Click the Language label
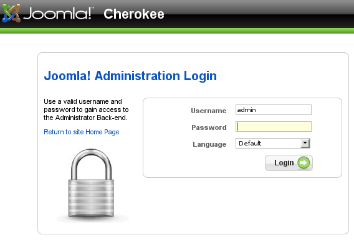 (209, 144)
